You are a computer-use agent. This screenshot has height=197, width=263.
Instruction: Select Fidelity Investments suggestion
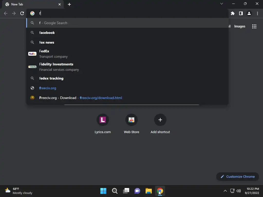pos(127,67)
